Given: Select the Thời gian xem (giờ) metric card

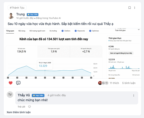Looking at the screenshot, I should pyautogui.click(x=54, y=52).
